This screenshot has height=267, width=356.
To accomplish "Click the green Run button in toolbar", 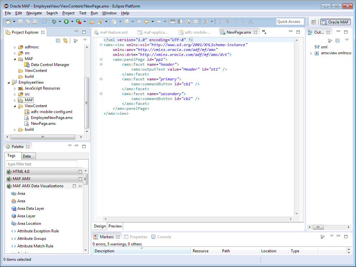I will (x=66, y=22).
